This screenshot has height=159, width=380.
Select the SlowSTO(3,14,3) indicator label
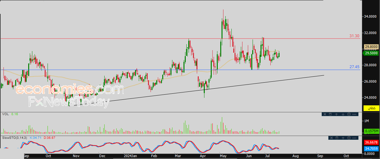(x=15, y=138)
